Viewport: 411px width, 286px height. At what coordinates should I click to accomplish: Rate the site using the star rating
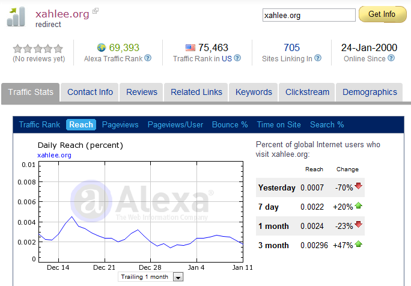pos(38,48)
